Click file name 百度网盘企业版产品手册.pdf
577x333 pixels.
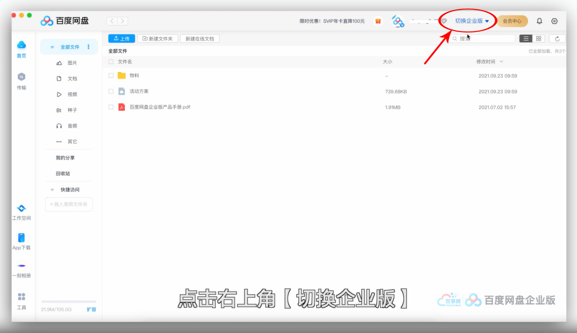160,107
